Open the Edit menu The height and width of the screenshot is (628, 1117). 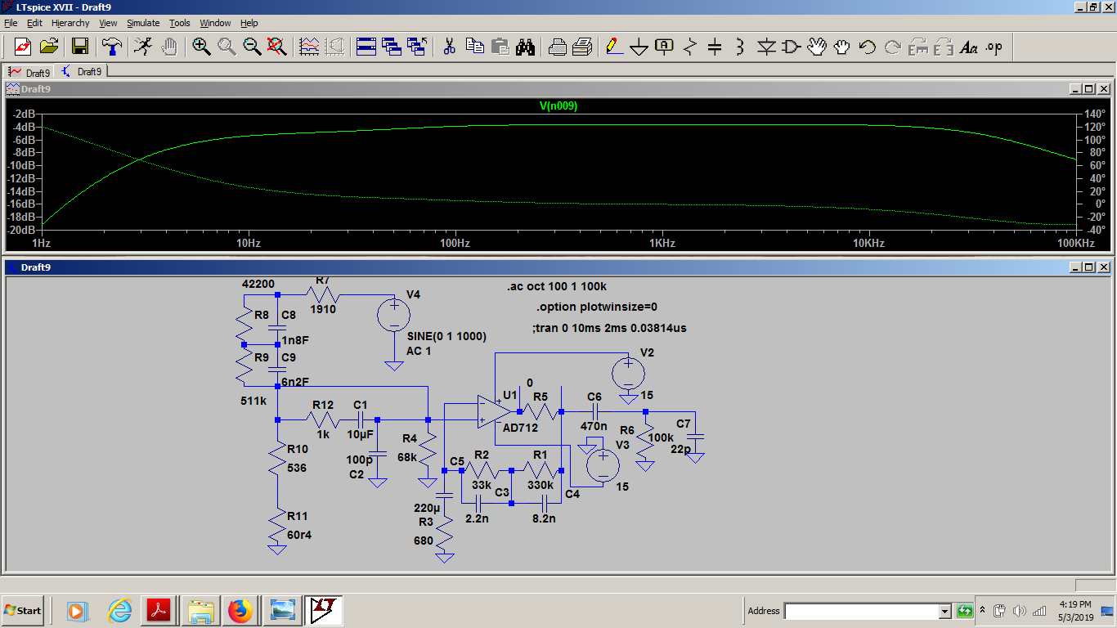point(34,23)
